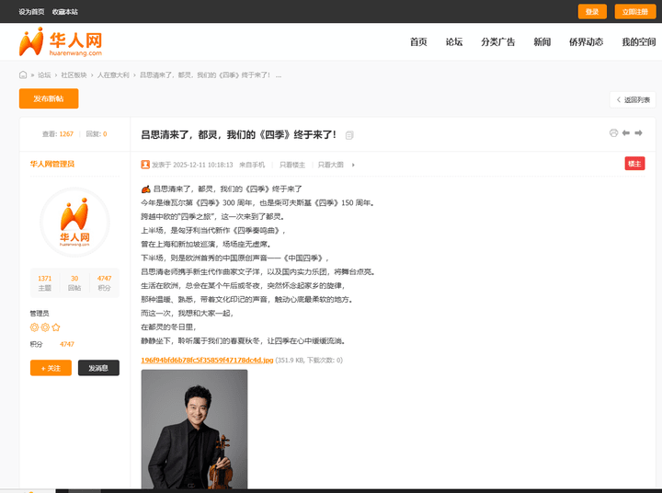
Task: Toggle 只看大图 large image view
Action: click(x=330, y=165)
